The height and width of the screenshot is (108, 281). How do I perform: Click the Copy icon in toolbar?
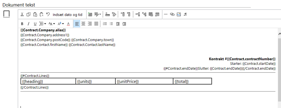click(x=29, y=14)
